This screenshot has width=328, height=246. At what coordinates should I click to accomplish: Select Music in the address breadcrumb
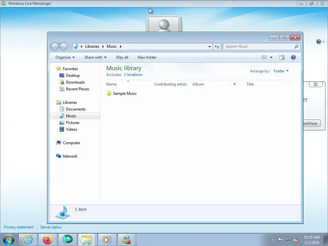[x=112, y=46]
